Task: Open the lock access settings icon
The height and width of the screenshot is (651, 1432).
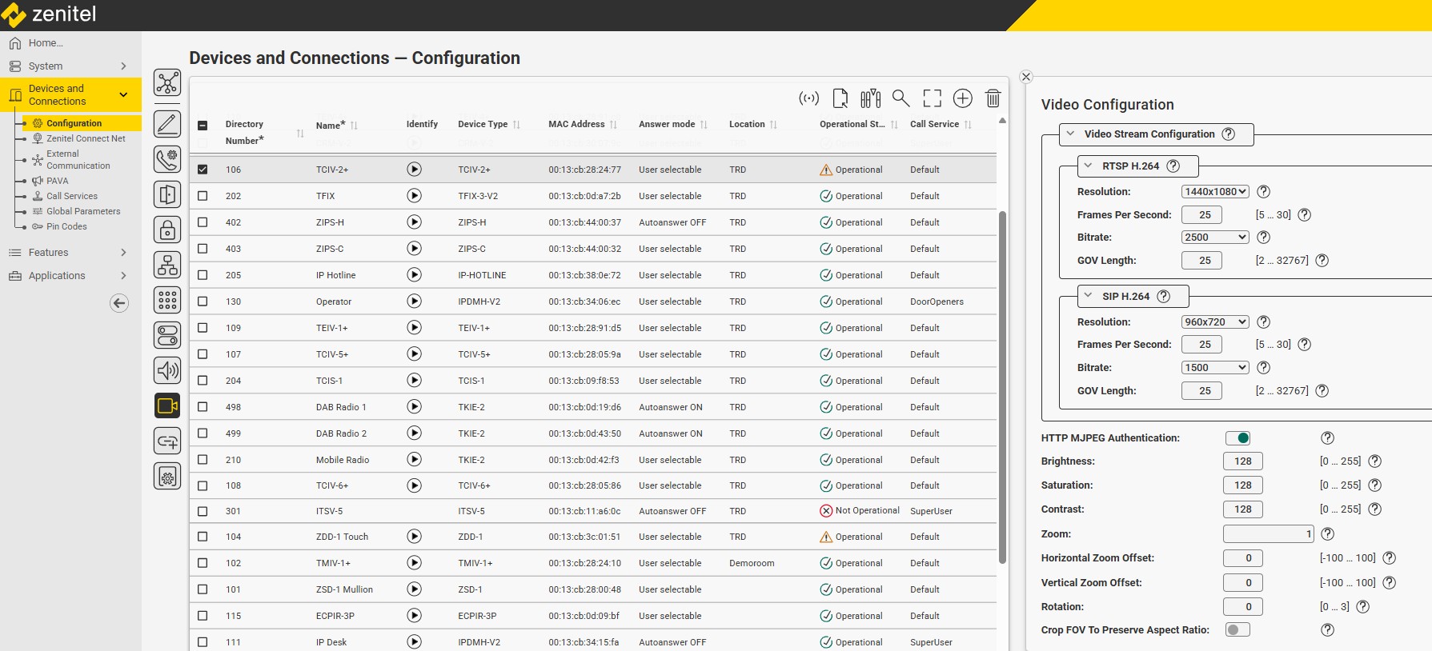Action: click(x=167, y=230)
